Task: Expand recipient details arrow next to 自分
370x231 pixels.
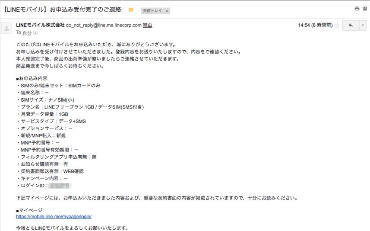Action: (35, 33)
